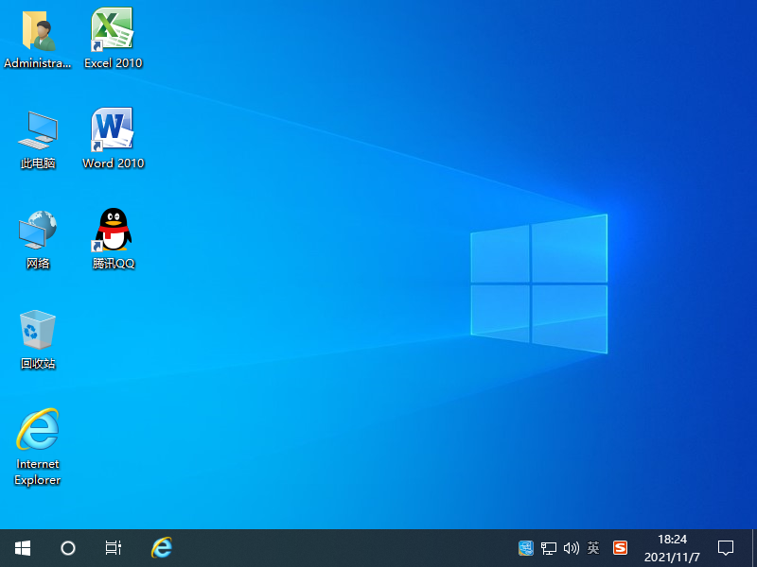Open the 网络 (Network) icon
The width and height of the screenshot is (757, 567).
pos(37,230)
